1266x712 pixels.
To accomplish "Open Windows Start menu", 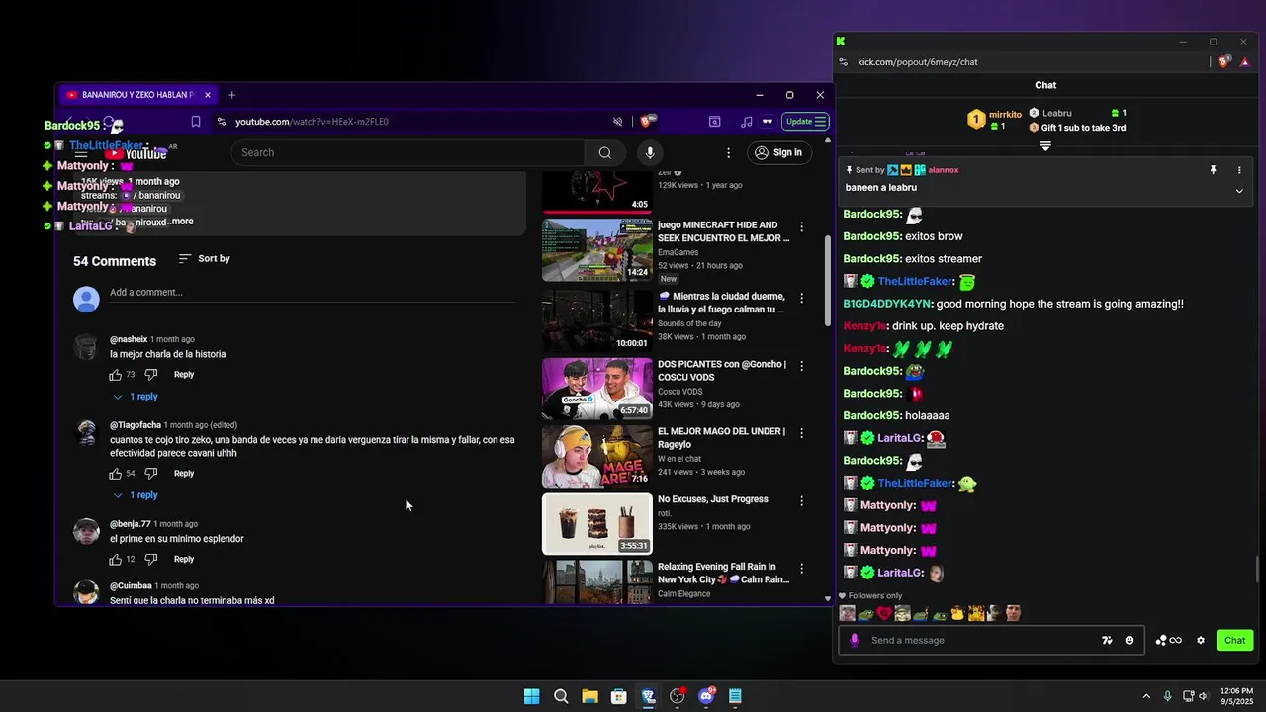I will pos(531,696).
